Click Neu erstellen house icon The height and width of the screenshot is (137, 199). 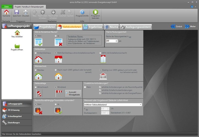[x=17, y=33]
